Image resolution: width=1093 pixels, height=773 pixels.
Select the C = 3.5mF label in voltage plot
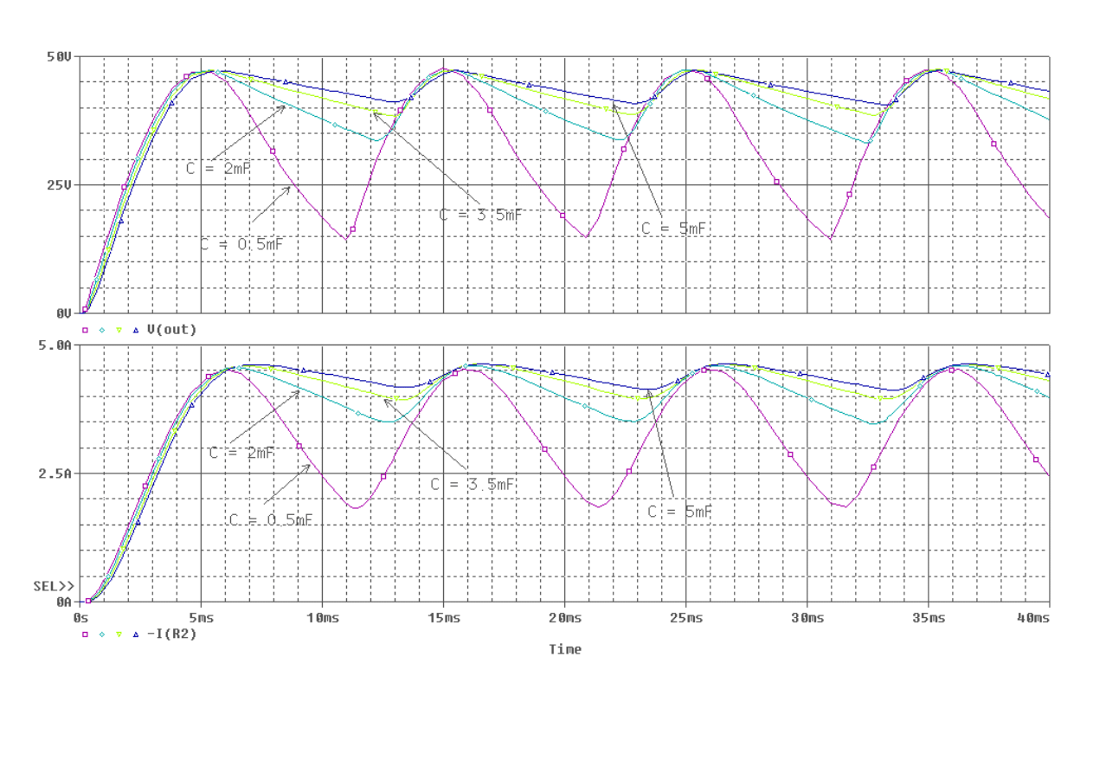(x=480, y=215)
